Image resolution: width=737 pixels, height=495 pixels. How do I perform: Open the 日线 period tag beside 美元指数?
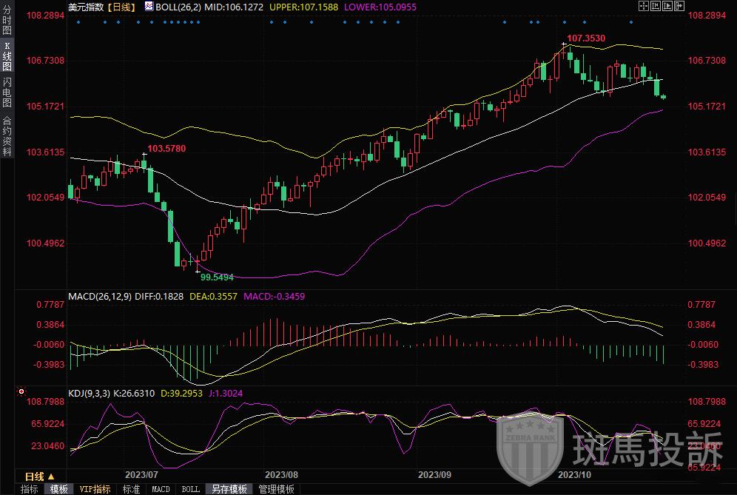pyautogui.click(x=121, y=6)
